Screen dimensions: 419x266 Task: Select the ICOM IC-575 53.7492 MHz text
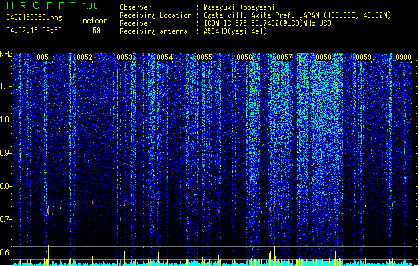pos(267,23)
